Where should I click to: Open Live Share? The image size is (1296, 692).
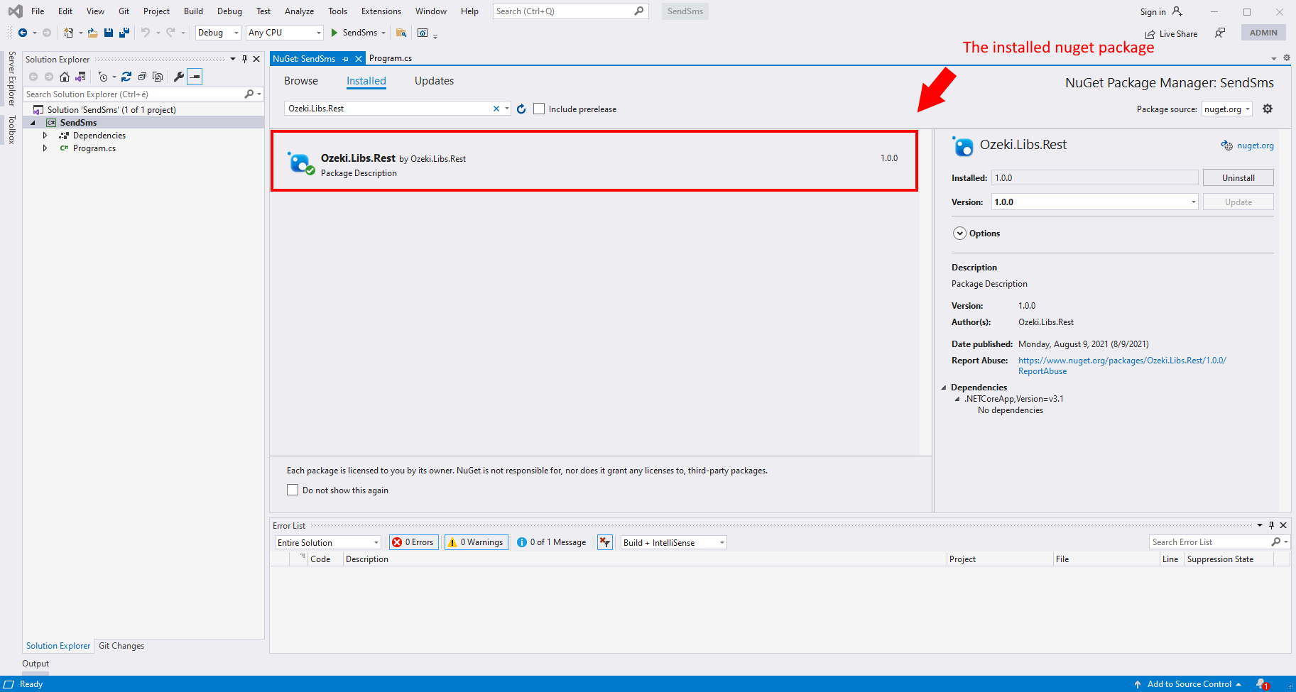1171,33
